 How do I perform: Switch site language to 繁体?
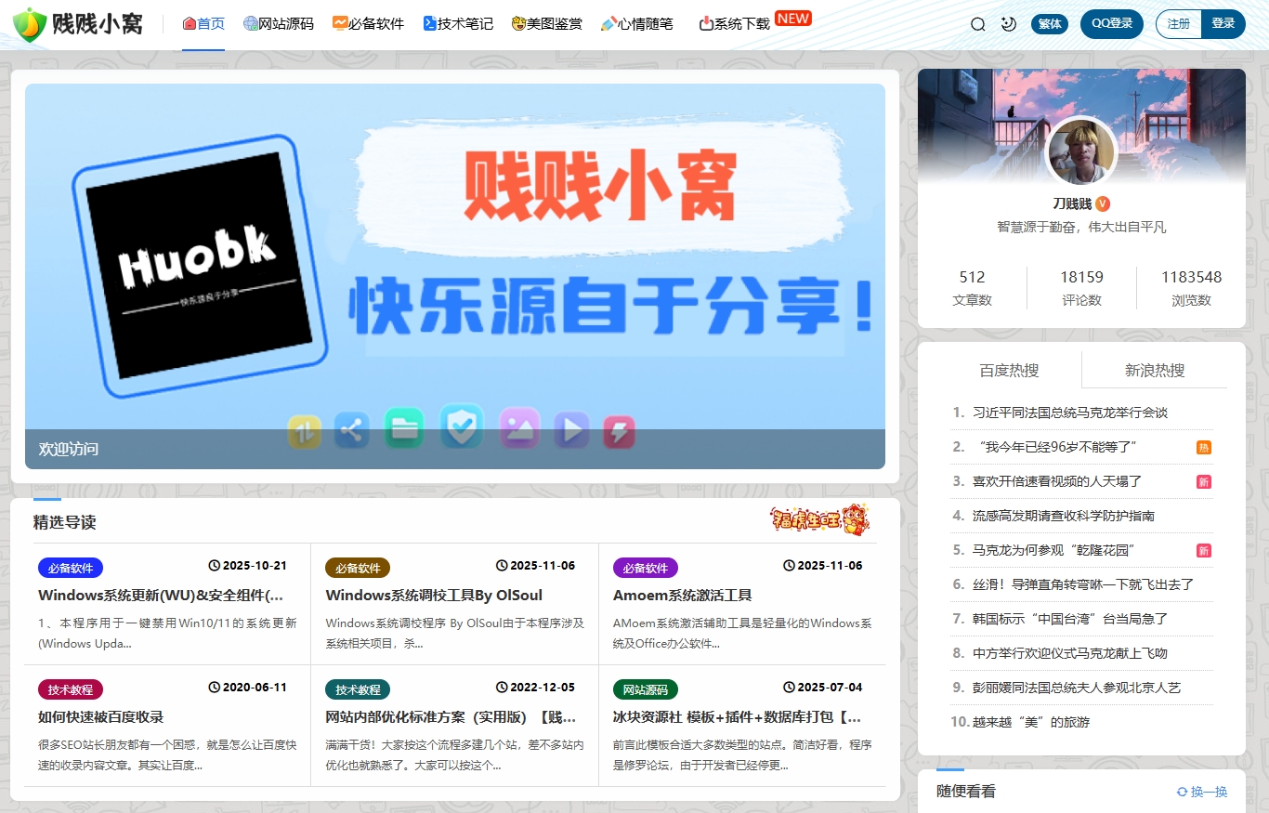tap(1050, 24)
